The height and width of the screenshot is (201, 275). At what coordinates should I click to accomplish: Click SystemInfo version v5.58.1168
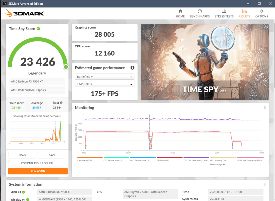pos(236,199)
